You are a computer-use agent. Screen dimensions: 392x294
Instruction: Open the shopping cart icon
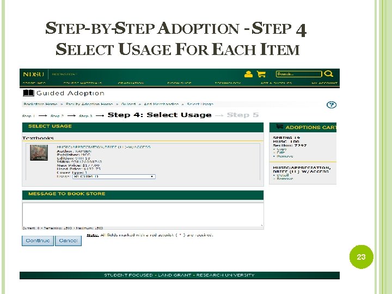click(x=261, y=74)
